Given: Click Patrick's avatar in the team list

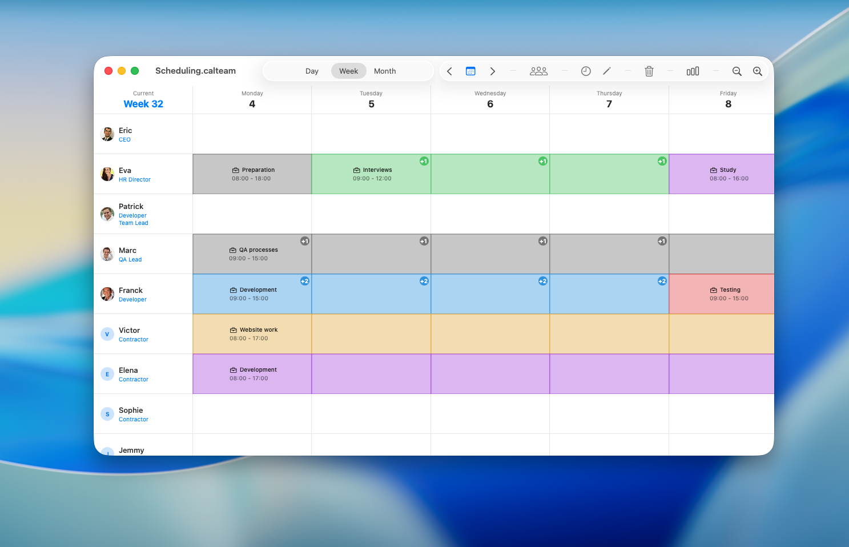Looking at the screenshot, I should [107, 214].
